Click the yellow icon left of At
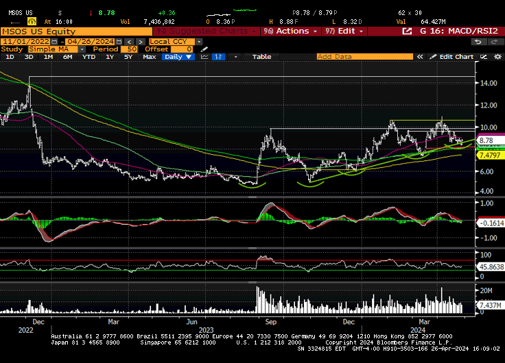Screen dimensions: 505x363 click(32, 21)
